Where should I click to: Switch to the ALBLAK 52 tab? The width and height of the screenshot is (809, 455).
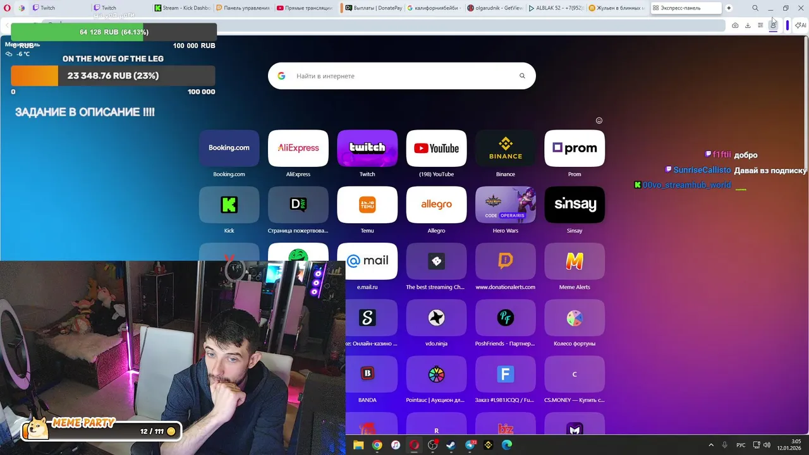pos(556,8)
